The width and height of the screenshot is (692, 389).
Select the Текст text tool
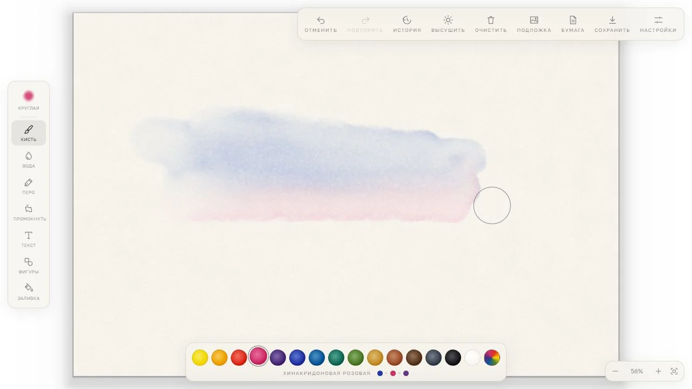pos(29,239)
